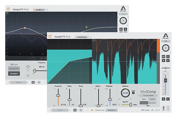
Task: Click channel level fader handle in ModComp strip
Action: click(x=165, y=80)
